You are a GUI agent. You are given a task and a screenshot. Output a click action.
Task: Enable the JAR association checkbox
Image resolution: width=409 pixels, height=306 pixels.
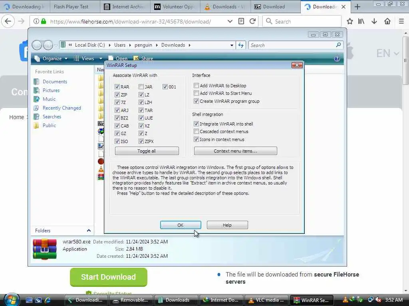tap(141, 86)
